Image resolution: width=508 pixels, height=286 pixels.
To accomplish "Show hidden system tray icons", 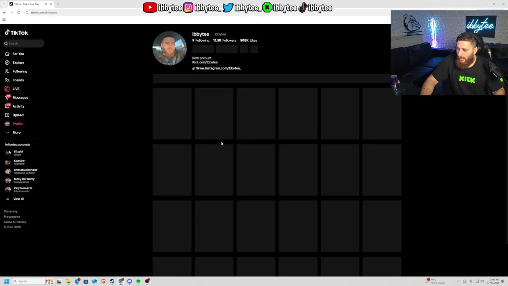I will (458, 281).
